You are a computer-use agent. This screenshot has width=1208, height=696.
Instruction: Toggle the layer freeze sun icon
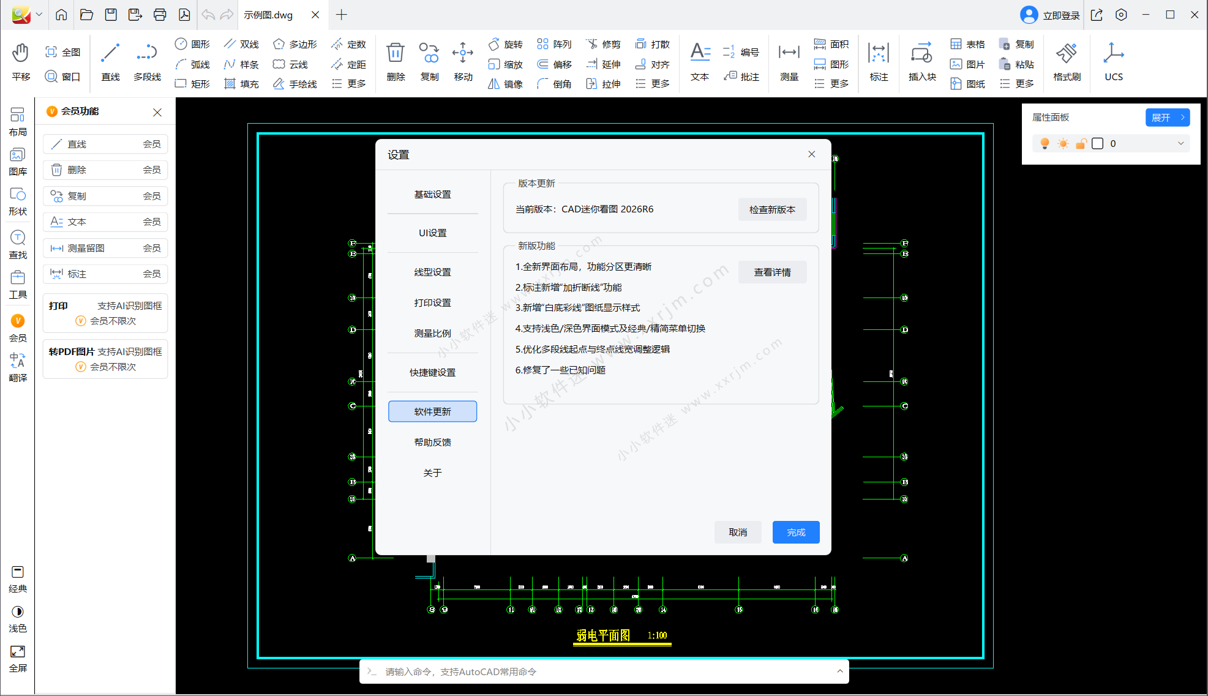tap(1063, 143)
